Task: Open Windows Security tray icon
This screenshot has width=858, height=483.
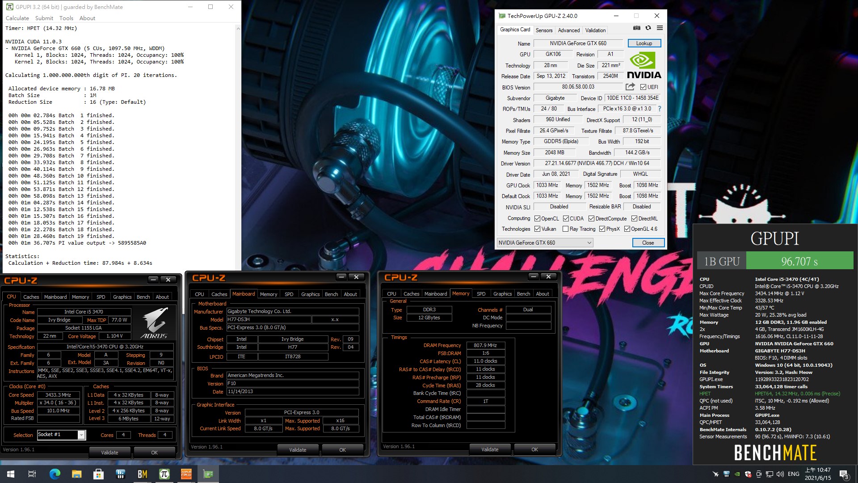Action: 748,474
